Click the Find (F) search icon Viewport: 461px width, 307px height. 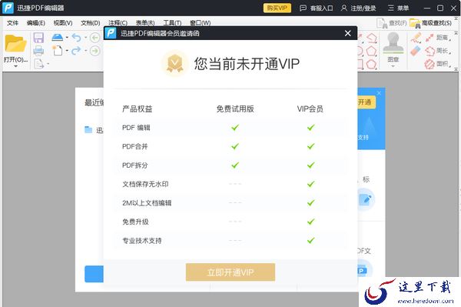pyautogui.click(x=382, y=23)
